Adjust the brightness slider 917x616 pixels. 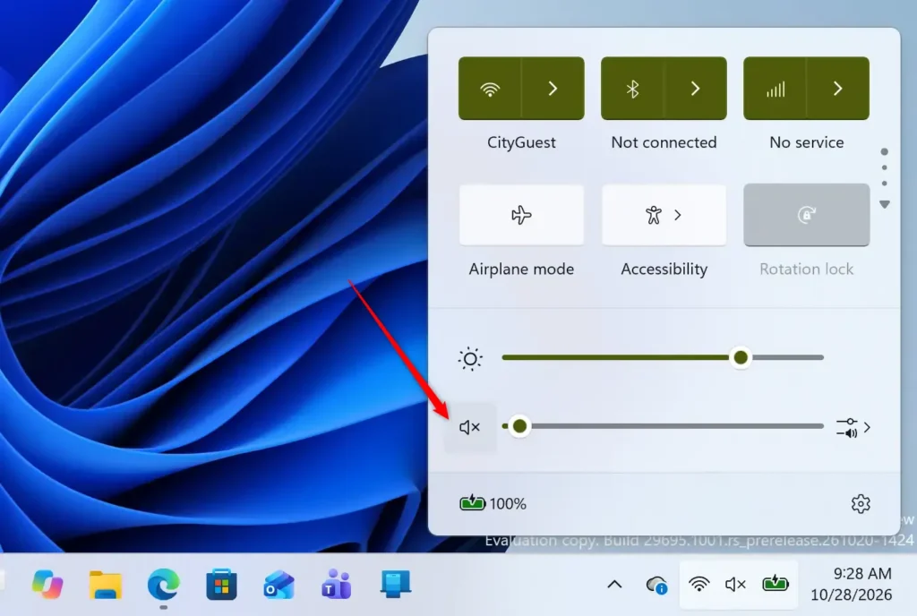tap(663, 357)
